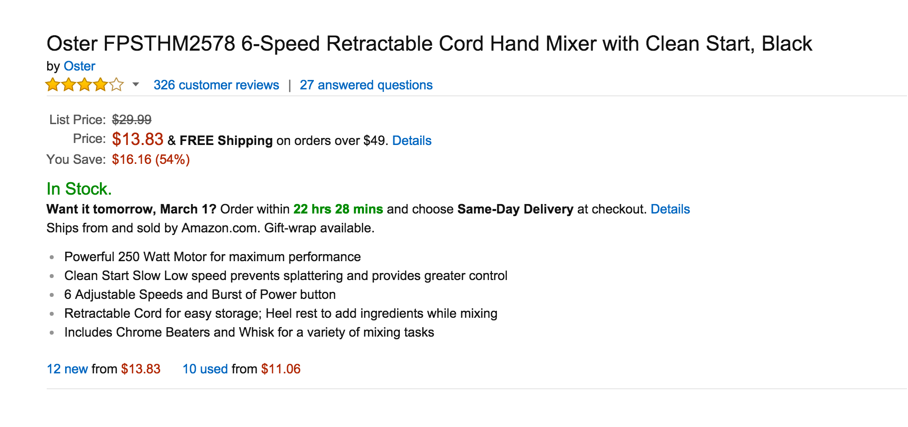
Task: Open the Oster brand link
Action: pos(79,66)
